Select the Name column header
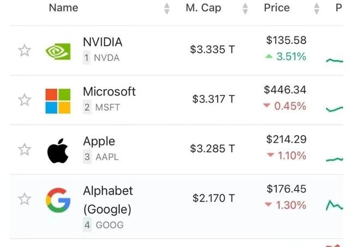Screen dimensions: 349x247 pos(63,8)
